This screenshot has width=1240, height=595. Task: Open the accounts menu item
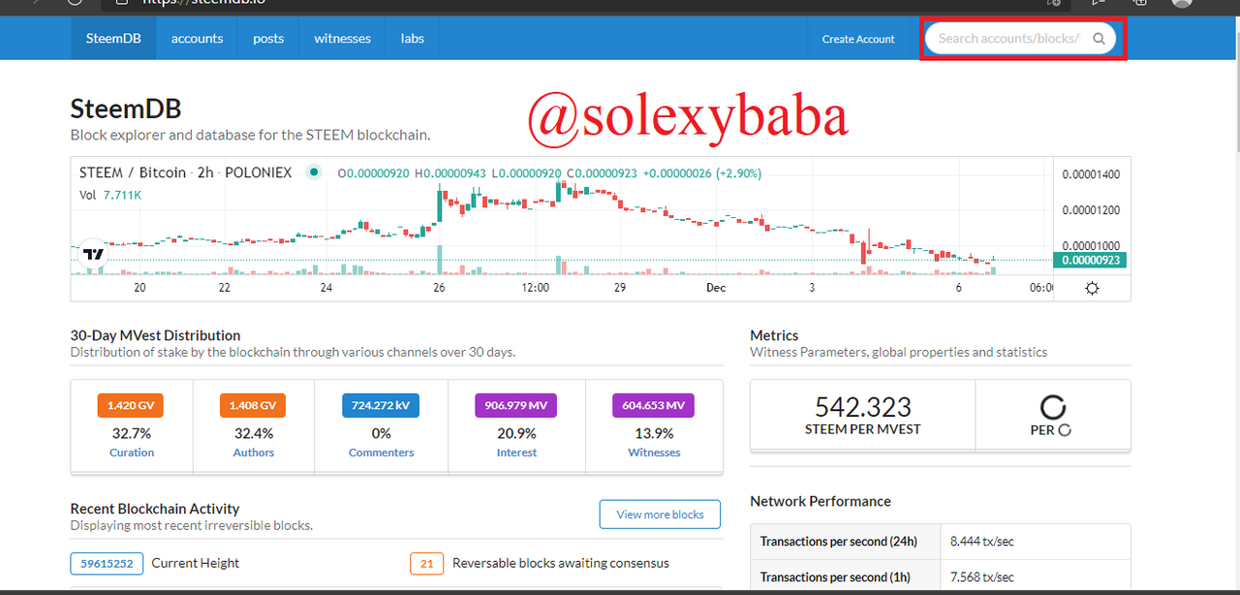[197, 39]
